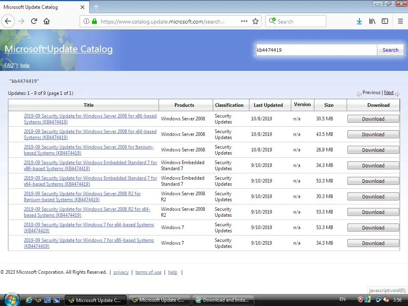Click the red security alert tray icon

360,300
